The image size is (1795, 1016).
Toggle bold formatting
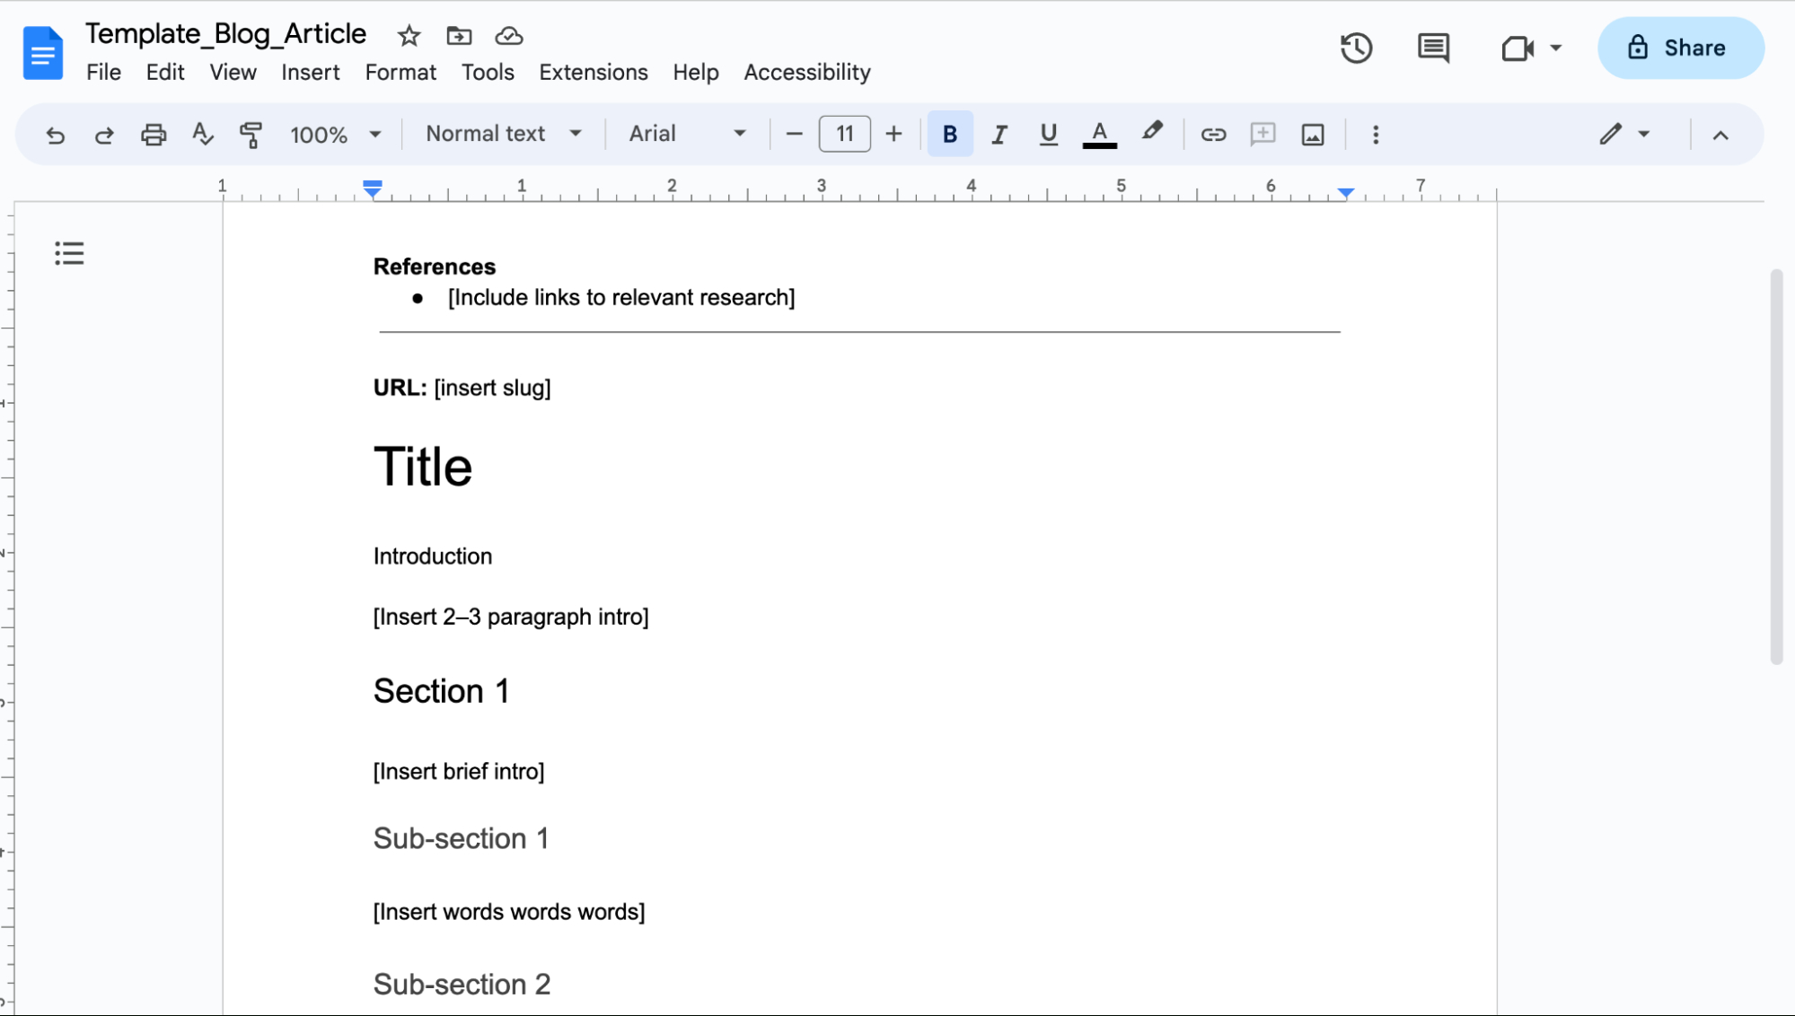pyautogui.click(x=949, y=134)
